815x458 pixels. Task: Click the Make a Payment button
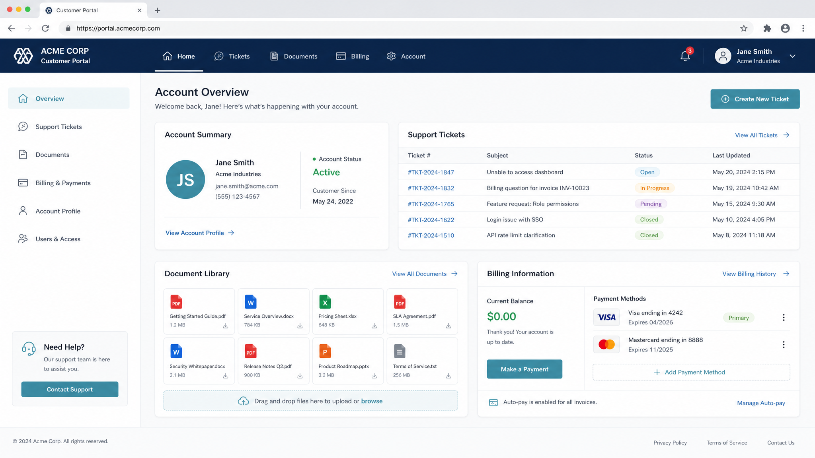[524, 369]
